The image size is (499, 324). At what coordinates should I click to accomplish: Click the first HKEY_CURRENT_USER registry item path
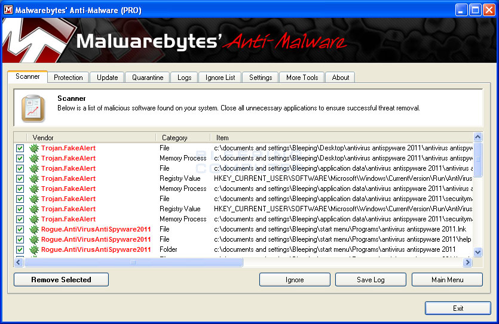pos(343,178)
